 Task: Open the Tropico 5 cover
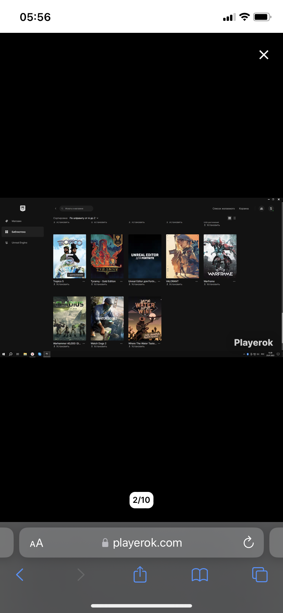click(70, 256)
